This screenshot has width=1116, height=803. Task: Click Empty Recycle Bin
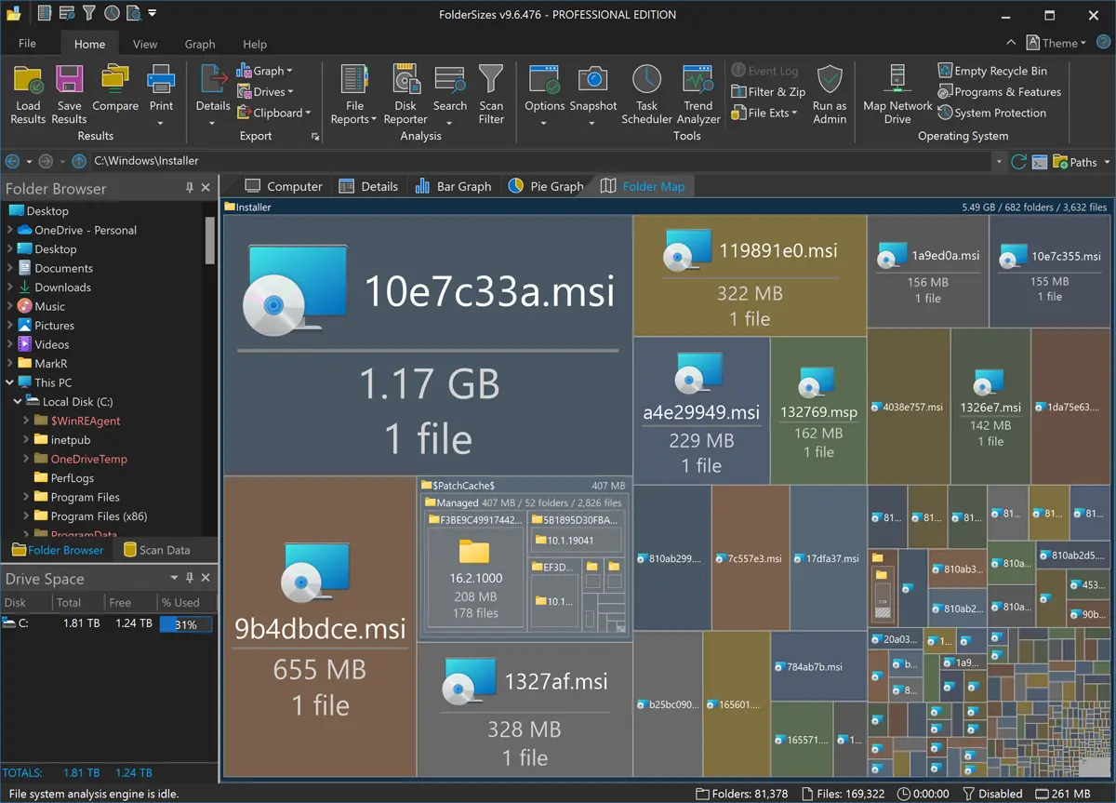[x=992, y=71]
